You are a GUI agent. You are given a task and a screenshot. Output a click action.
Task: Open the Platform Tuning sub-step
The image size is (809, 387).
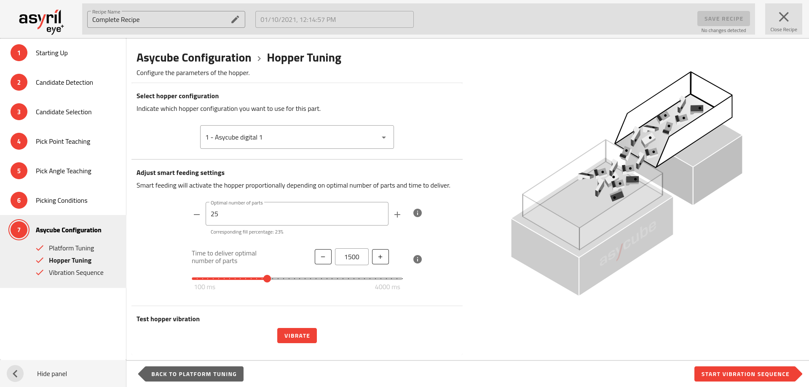[71, 248]
